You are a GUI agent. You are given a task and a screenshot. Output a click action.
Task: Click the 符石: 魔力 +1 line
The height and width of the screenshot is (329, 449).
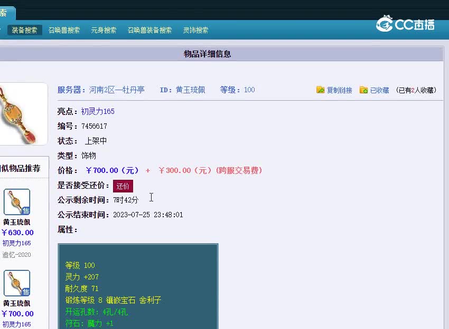coord(89,324)
